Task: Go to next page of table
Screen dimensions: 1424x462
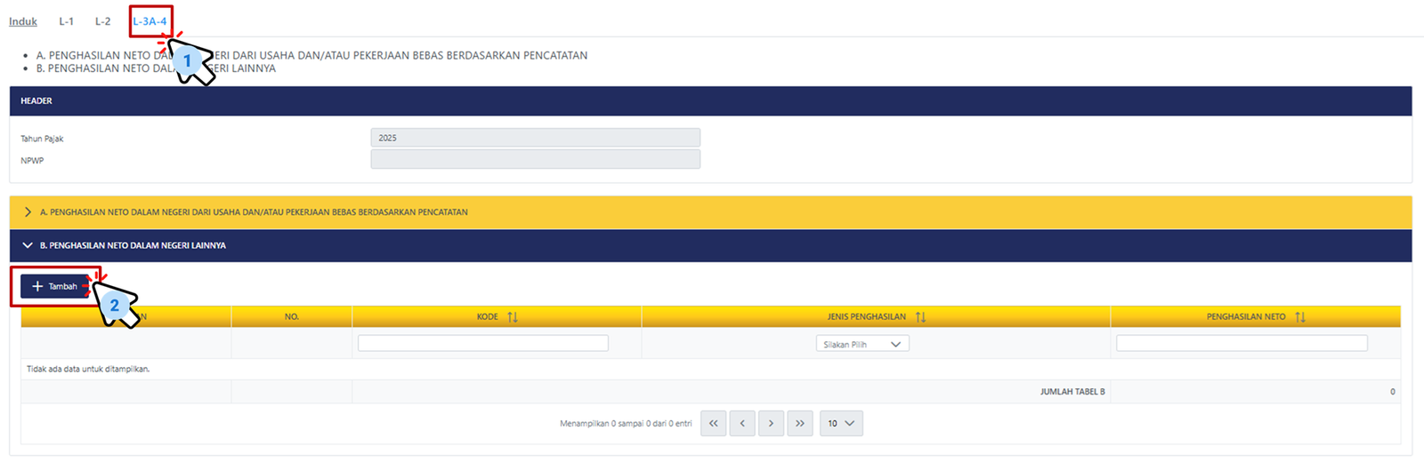Action: pyautogui.click(x=771, y=424)
